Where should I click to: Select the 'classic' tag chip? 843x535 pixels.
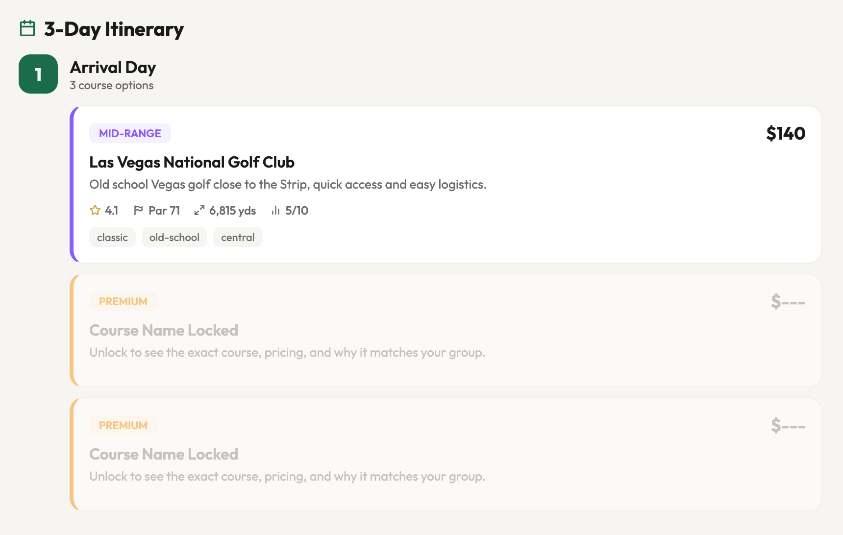[x=112, y=238]
